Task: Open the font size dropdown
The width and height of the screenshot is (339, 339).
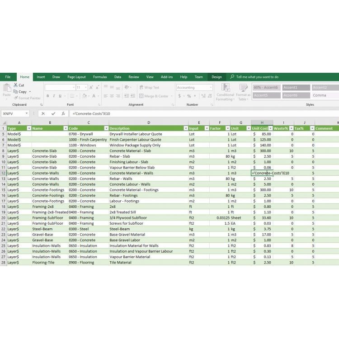Action: [x=86, y=87]
